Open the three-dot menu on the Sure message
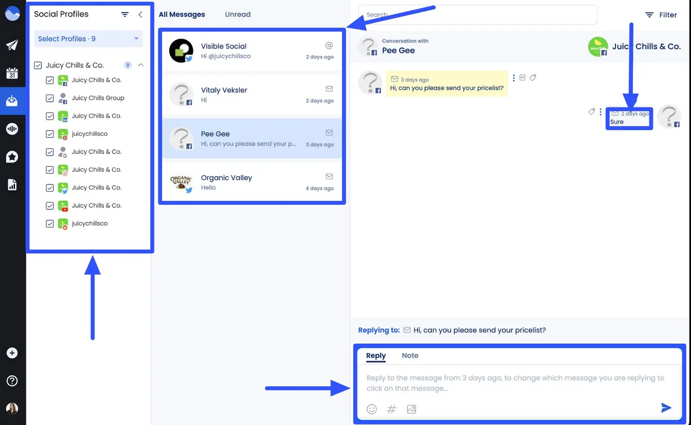691x425 pixels. click(601, 111)
